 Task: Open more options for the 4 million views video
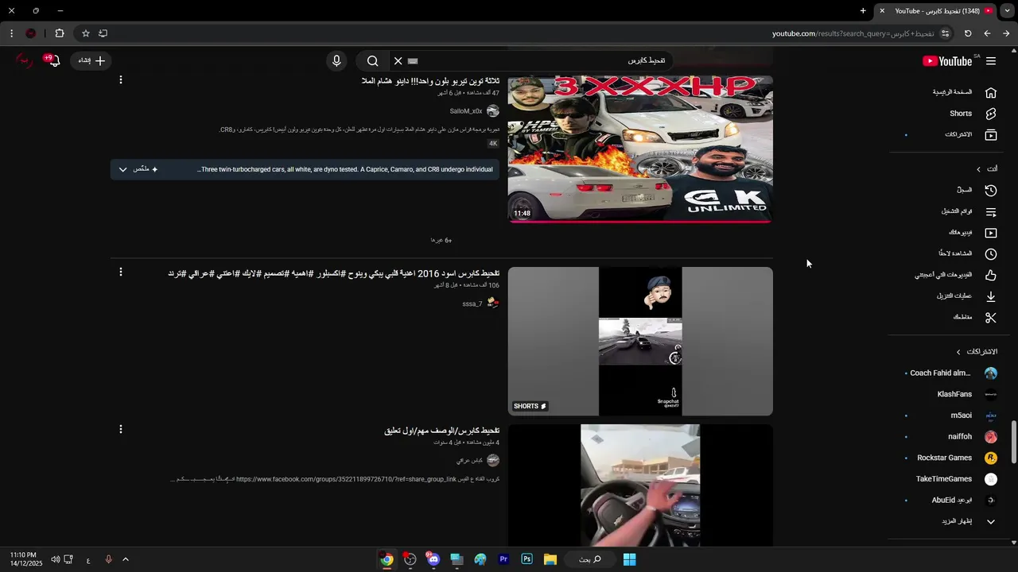[x=120, y=429]
